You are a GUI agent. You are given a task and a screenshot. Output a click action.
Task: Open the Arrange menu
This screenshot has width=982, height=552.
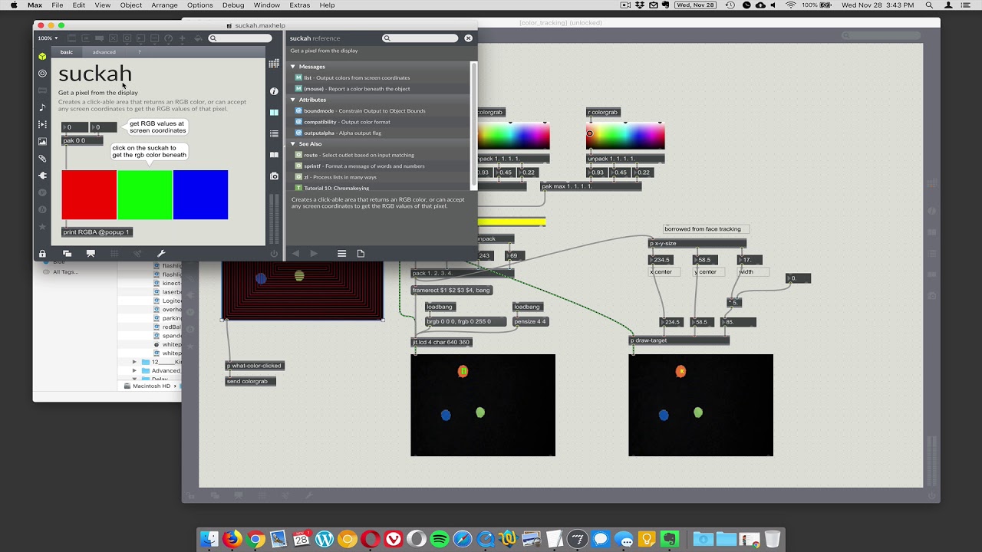tap(164, 5)
